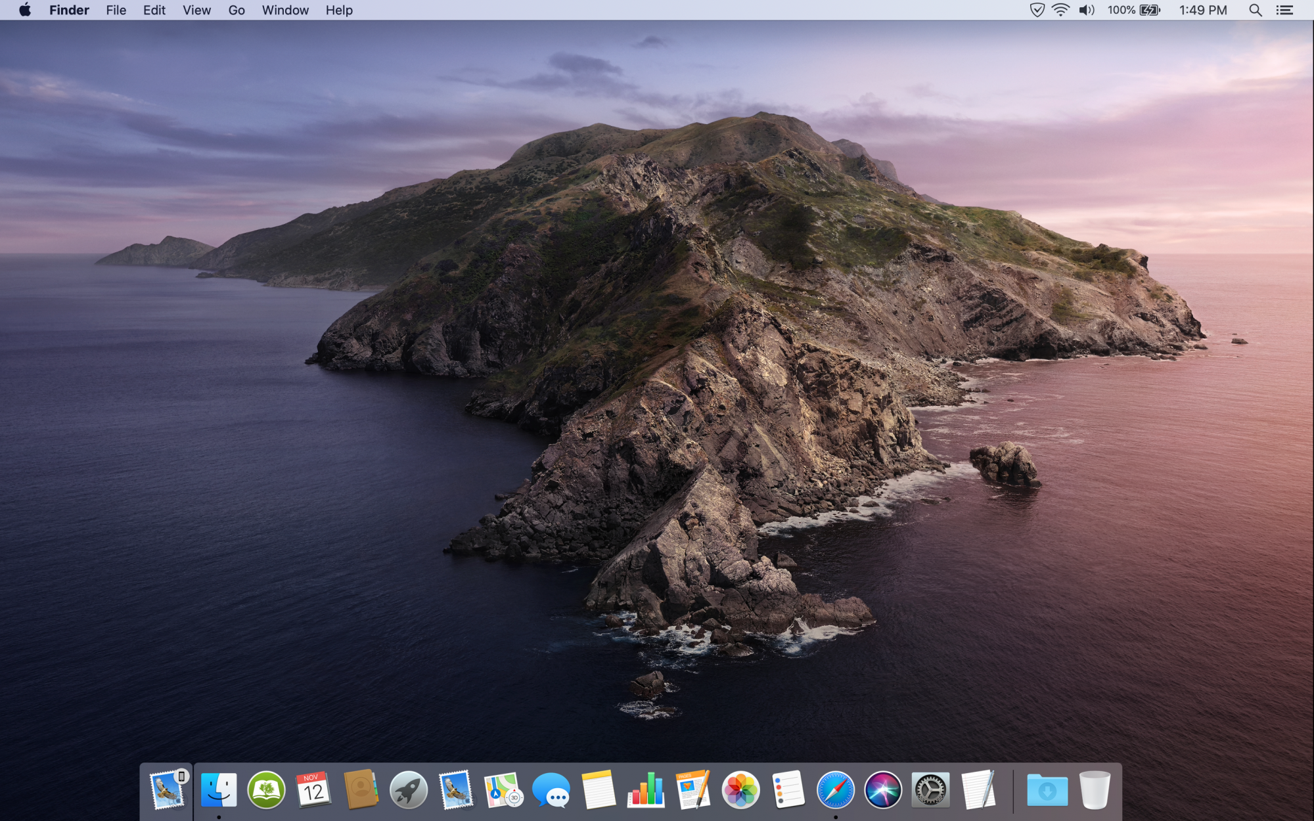The height and width of the screenshot is (821, 1314).
Task: Open the Finder application menu
Action: click(x=69, y=10)
